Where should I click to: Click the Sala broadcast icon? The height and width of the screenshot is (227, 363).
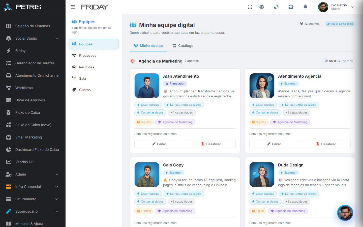click(74, 78)
